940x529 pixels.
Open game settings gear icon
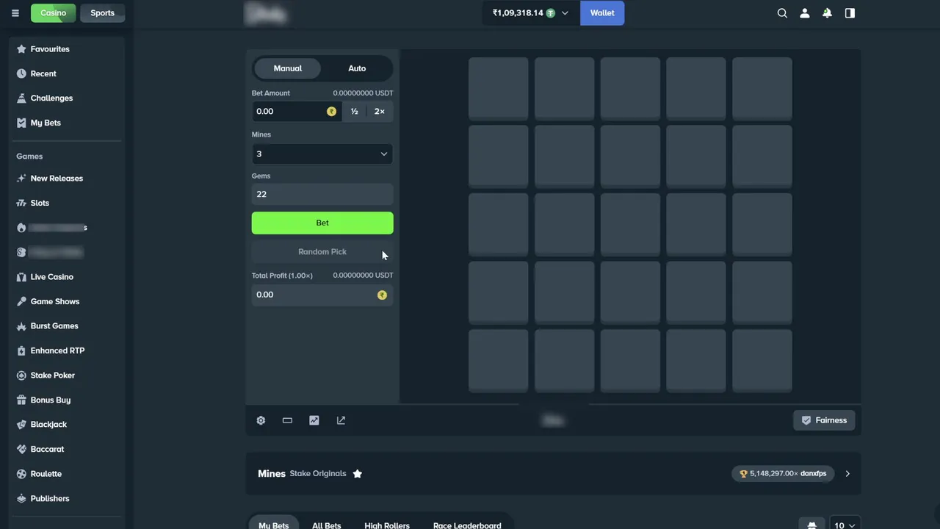pyautogui.click(x=261, y=420)
